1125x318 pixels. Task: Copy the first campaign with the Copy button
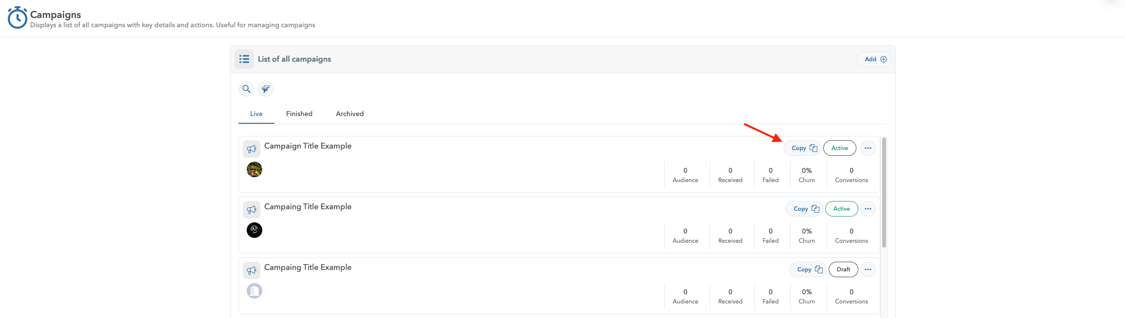point(802,148)
